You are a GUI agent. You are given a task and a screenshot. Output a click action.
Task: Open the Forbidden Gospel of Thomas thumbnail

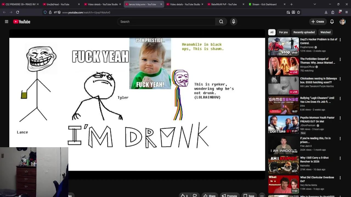283,66
